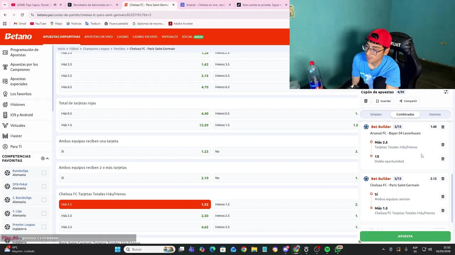Select the Combinadas bet tab
Image resolution: width=455 pixels, height=255 pixels.
[405, 114]
